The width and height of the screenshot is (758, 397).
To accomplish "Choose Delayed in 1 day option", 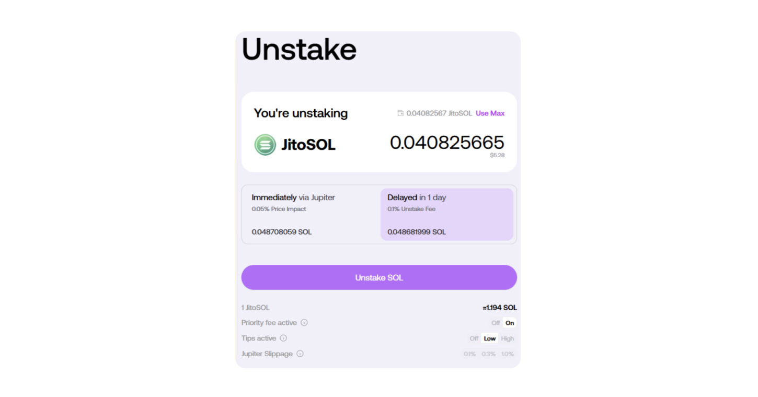I will tap(447, 215).
